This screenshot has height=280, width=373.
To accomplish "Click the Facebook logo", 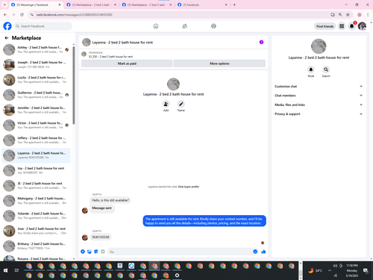I will coord(7,26).
